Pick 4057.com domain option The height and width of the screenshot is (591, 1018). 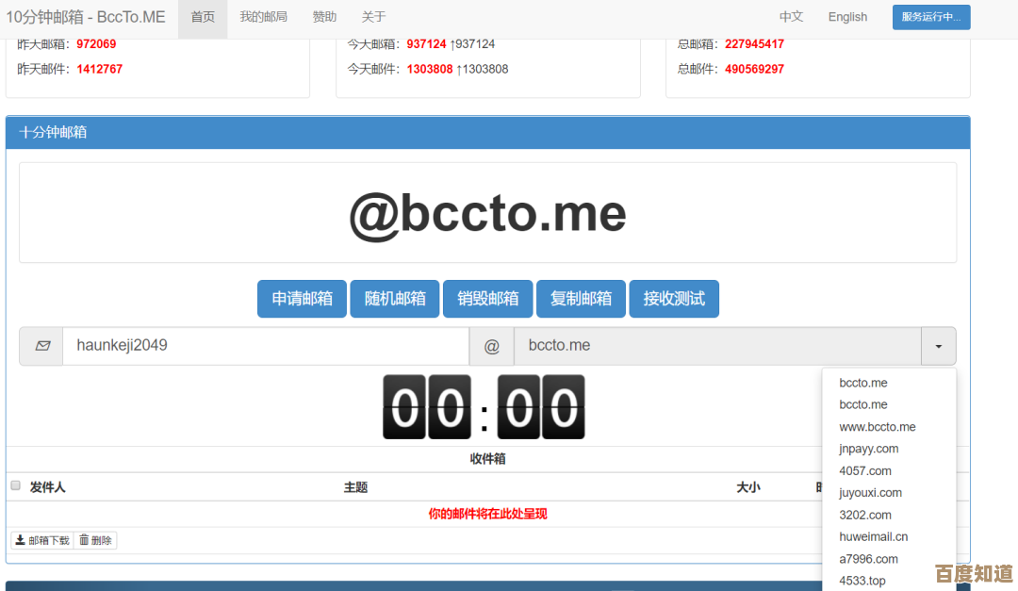864,470
